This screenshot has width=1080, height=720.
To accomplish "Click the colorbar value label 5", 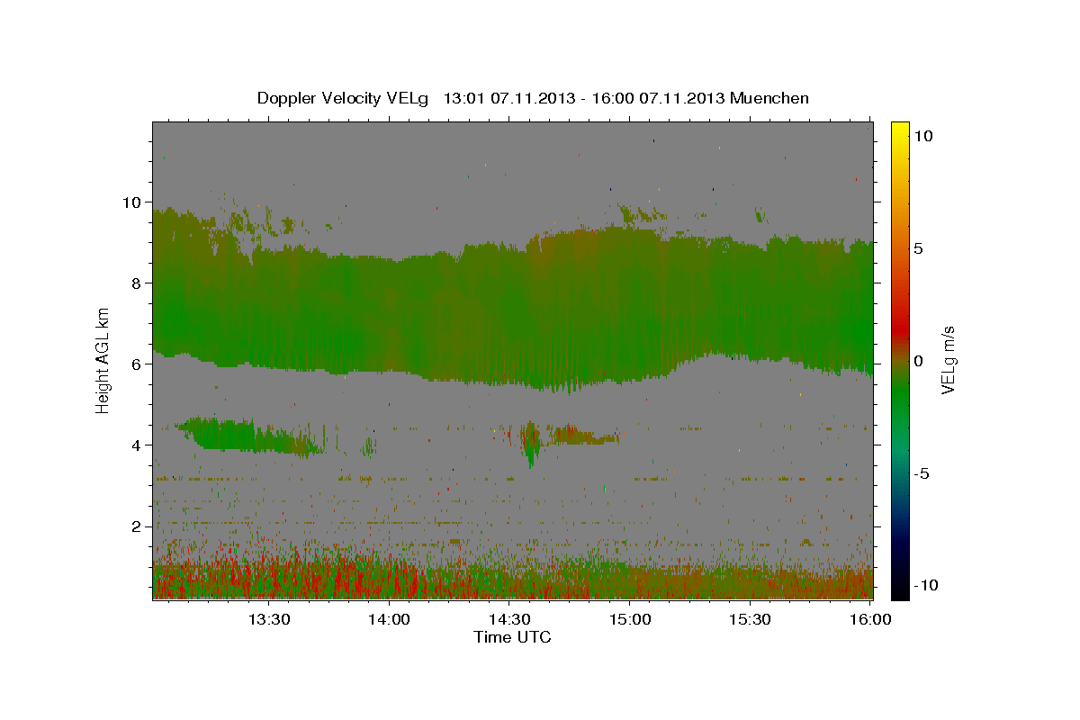I will point(920,248).
